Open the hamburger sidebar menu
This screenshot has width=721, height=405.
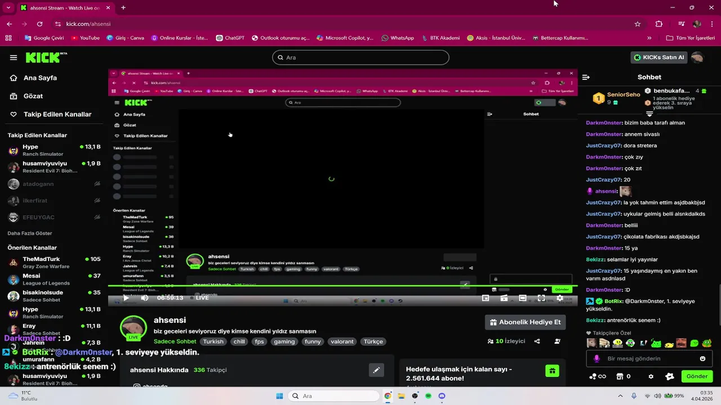tap(14, 57)
